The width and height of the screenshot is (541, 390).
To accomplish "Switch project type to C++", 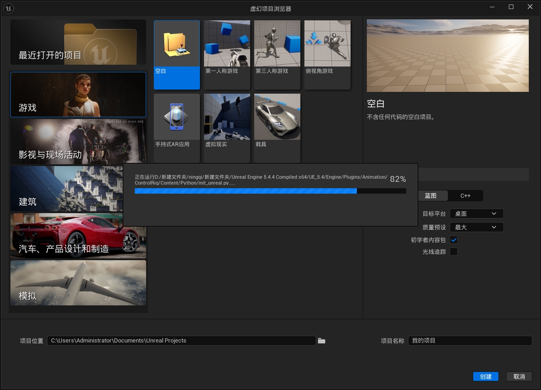I will [465, 196].
